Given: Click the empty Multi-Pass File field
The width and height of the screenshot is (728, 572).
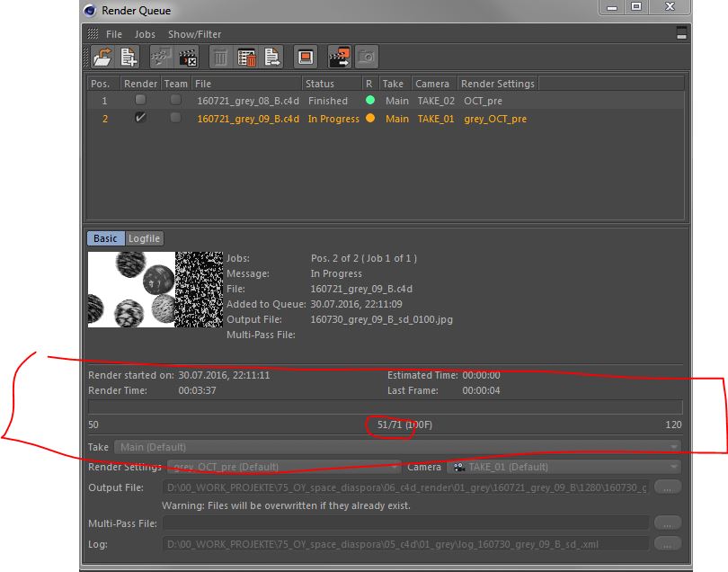Looking at the screenshot, I should click(x=405, y=523).
